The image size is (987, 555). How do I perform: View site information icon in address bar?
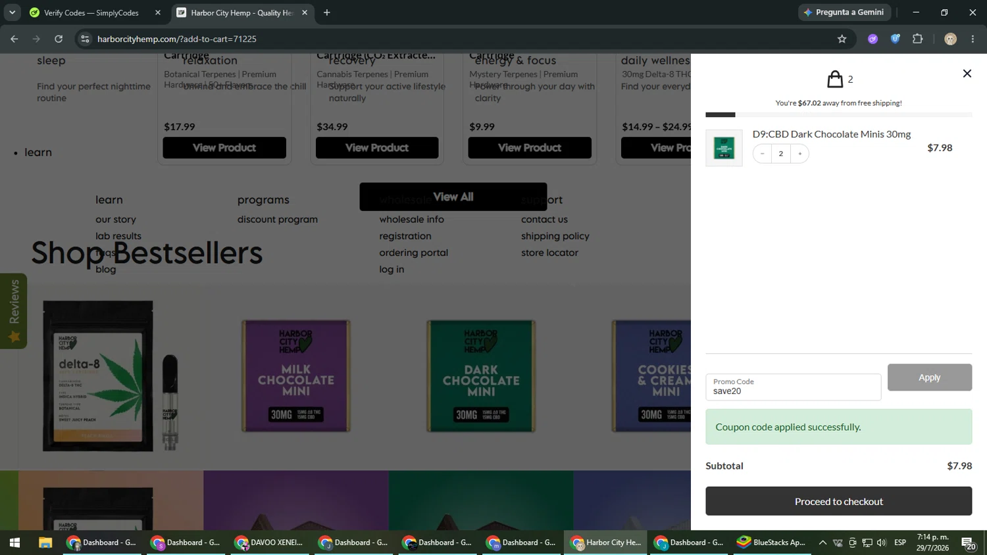85,39
